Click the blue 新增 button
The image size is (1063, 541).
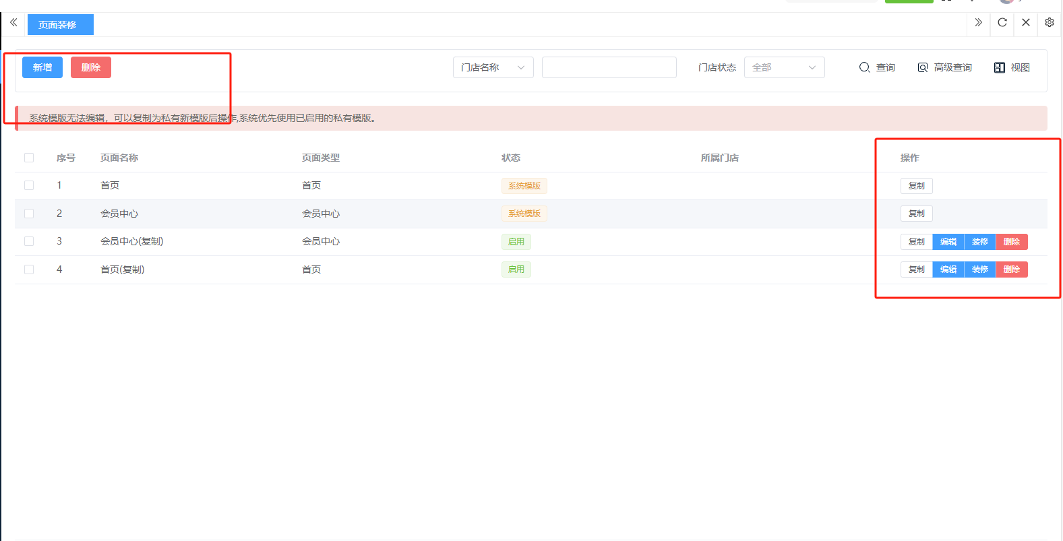coord(42,67)
